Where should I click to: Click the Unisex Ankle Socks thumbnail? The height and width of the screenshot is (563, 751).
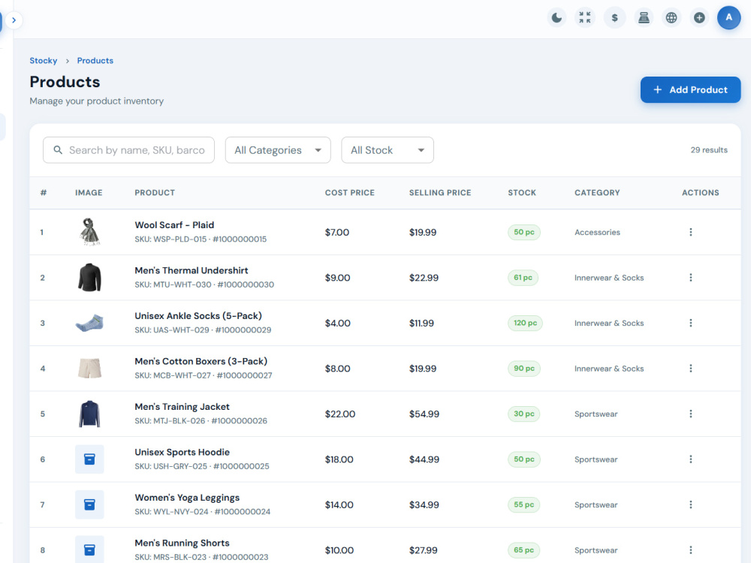pyautogui.click(x=89, y=323)
